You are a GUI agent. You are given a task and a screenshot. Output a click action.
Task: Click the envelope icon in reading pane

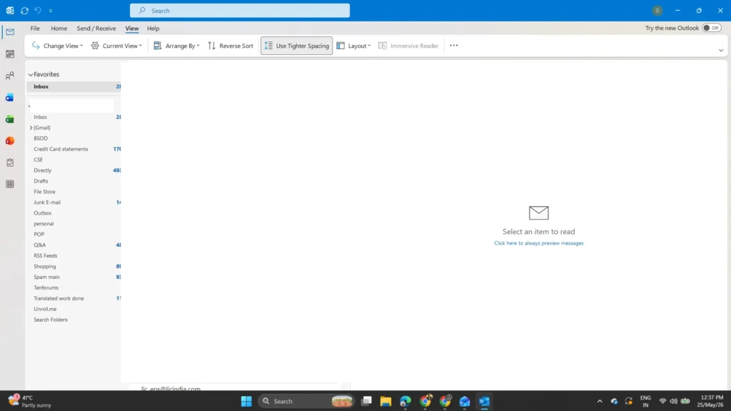click(x=538, y=213)
